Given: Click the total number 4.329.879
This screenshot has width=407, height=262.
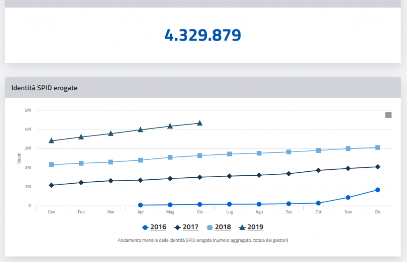Looking at the screenshot, I should point(203,35).
